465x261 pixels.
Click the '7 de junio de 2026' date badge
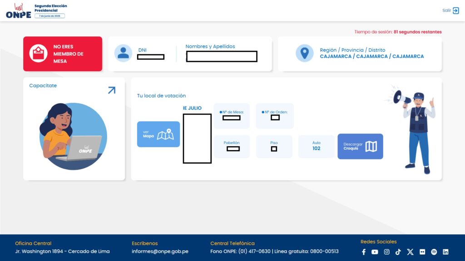click(49, 16)
